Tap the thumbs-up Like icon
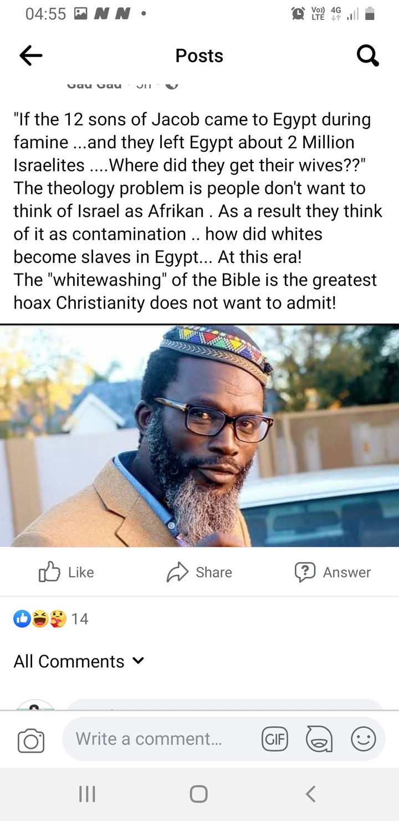The height and width of the screenshot is (821, 399). pos(49,572)
